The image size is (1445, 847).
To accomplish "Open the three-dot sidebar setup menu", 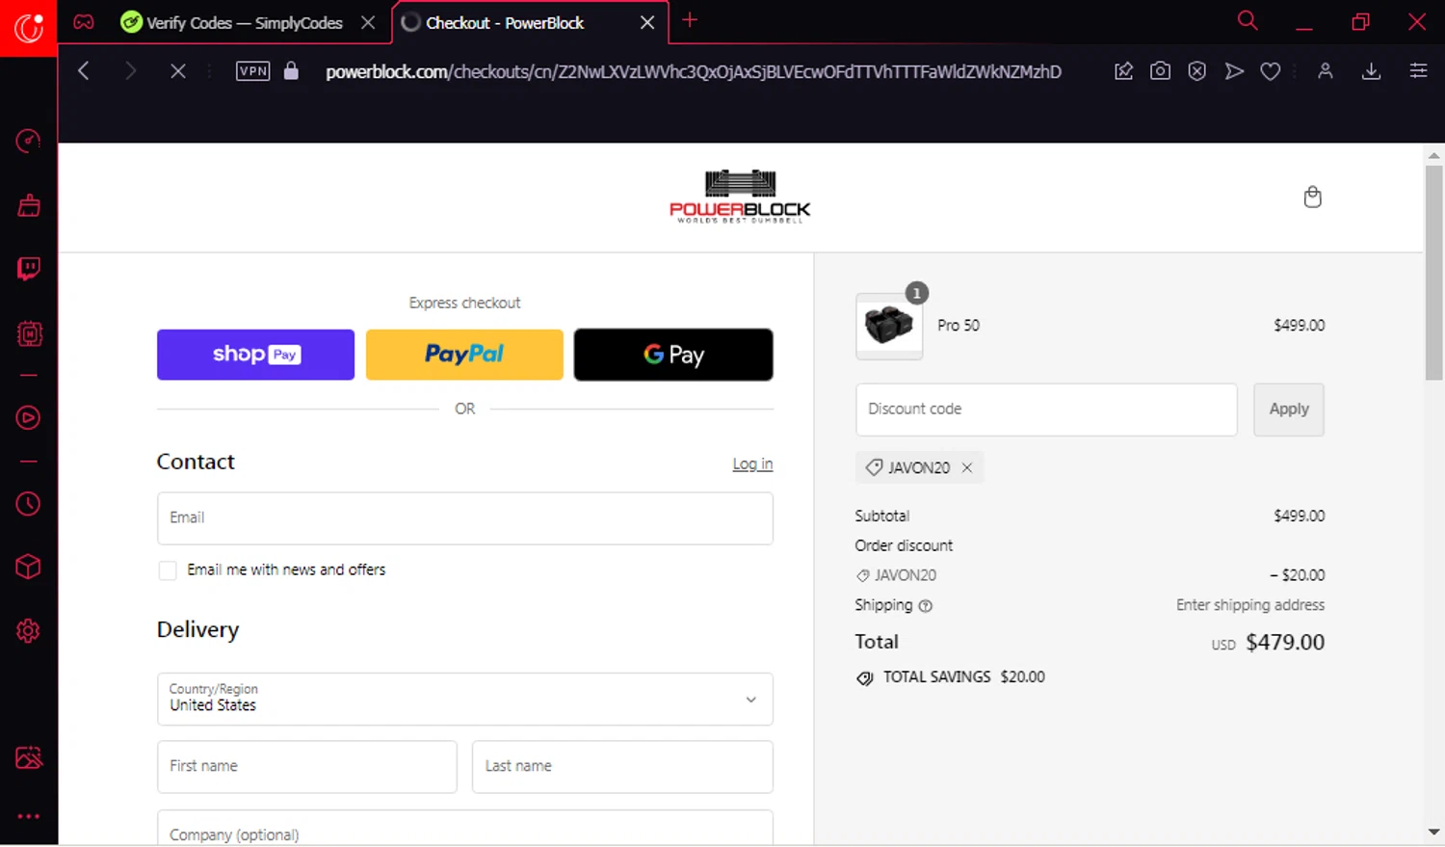I will (x=28, y=816).
